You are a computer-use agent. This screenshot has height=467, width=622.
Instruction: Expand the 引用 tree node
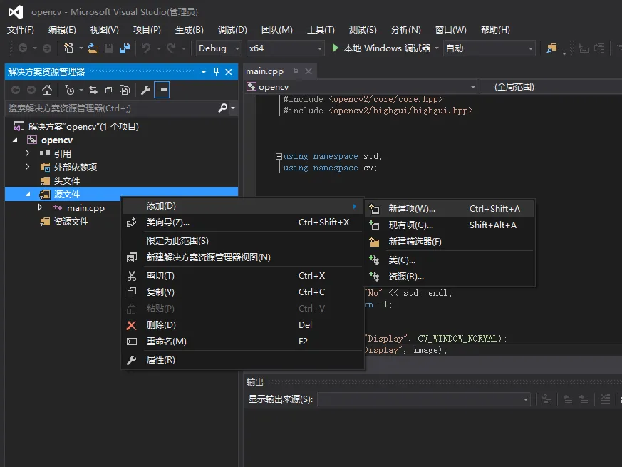pos(27,153)
